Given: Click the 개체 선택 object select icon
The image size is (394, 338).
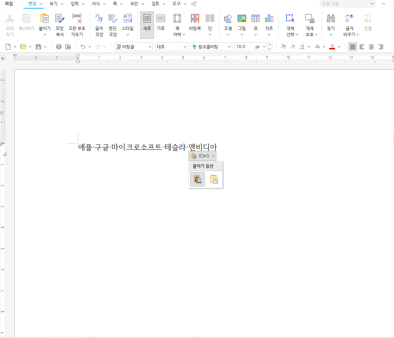Looking at the screenshot, I should click(290, 19).
